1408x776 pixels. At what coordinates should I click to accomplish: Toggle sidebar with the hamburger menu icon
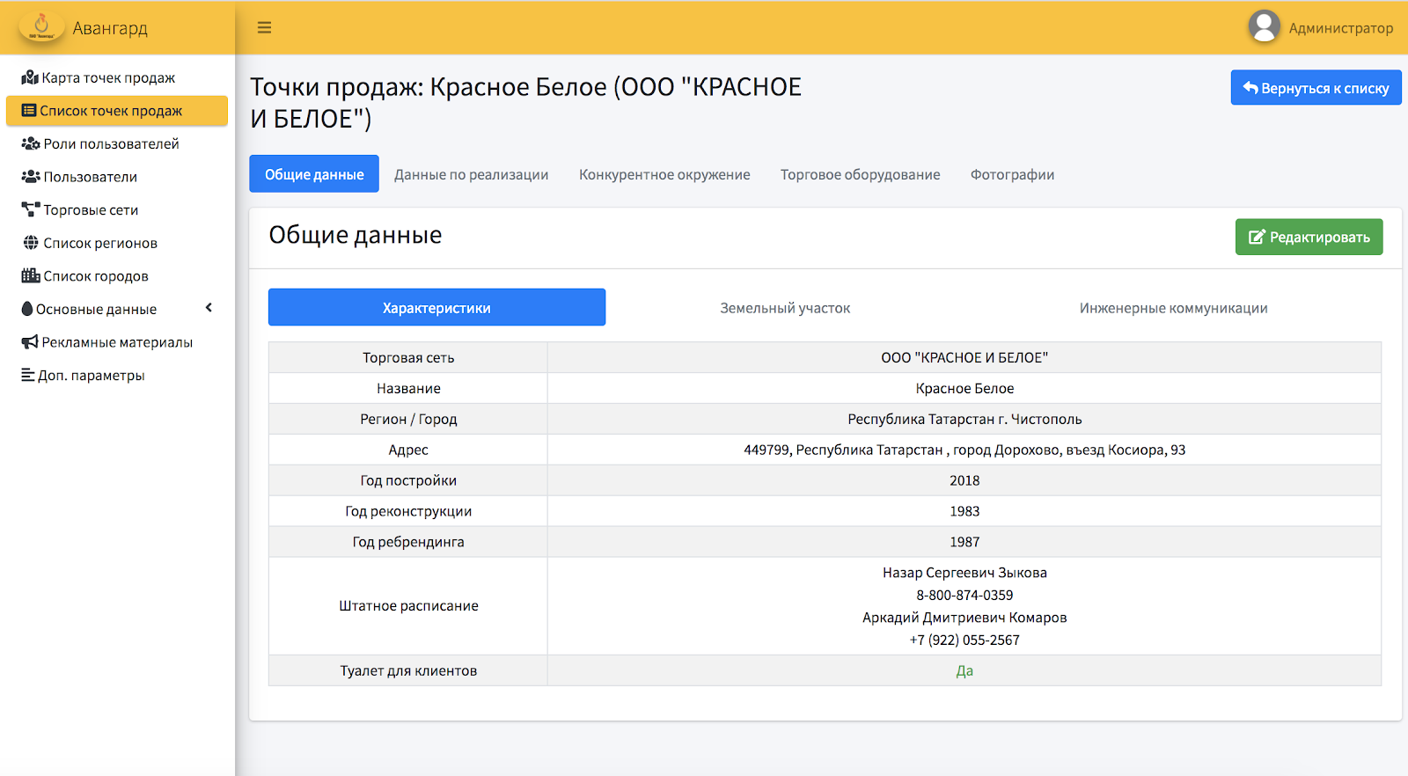tap(264, 27)
